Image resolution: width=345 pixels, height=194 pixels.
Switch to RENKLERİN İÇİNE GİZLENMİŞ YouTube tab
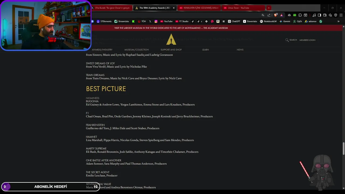click(x=199, y=8)
